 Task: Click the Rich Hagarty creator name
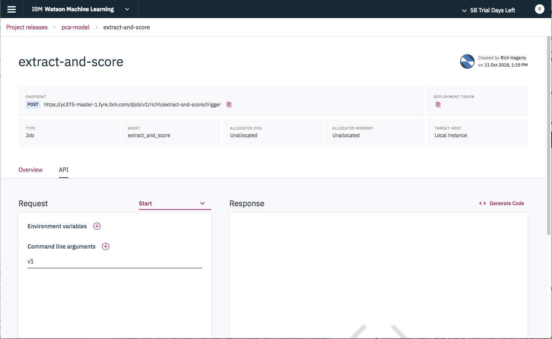[x=513, y=58]
